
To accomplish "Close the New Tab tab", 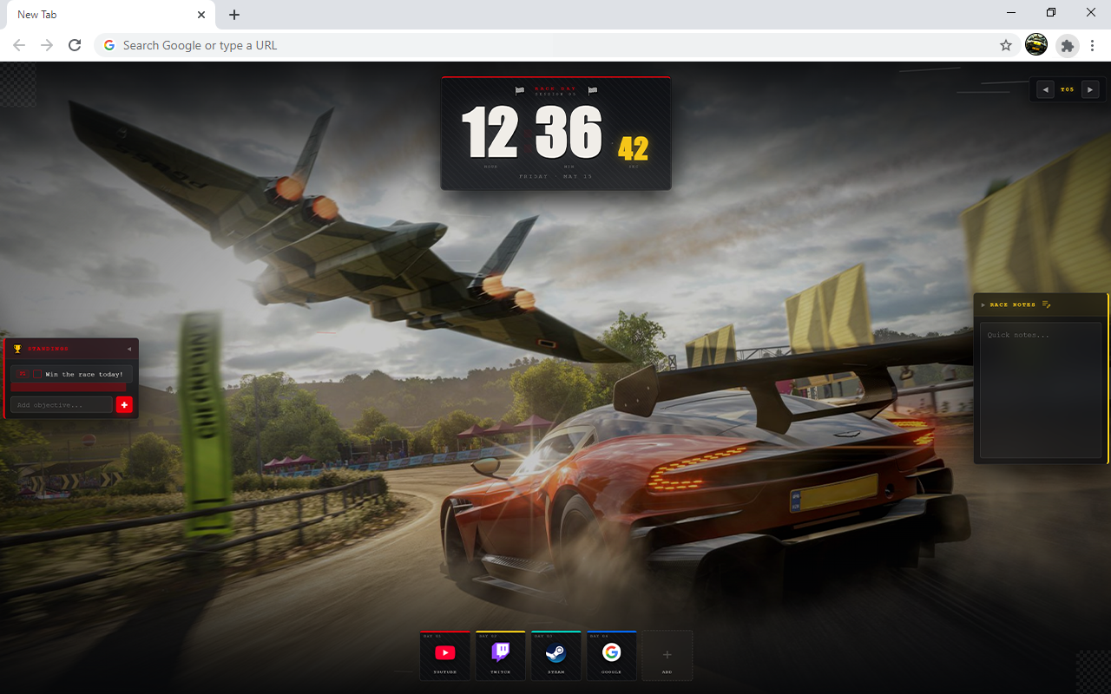I will coord(201,15).
